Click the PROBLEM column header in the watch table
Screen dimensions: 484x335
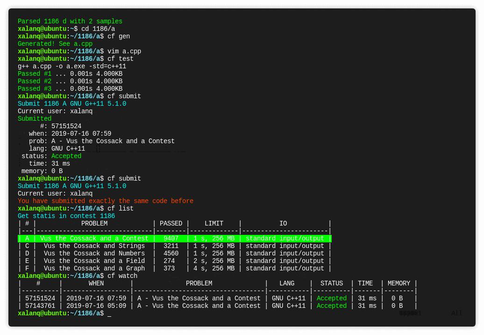coord(199,283)
